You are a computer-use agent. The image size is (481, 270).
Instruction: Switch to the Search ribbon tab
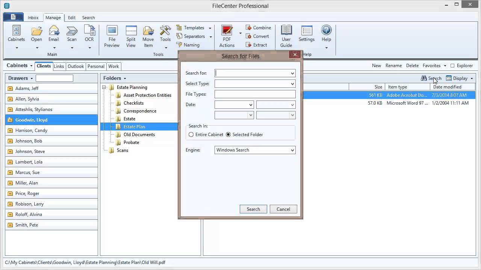(89, 18)
